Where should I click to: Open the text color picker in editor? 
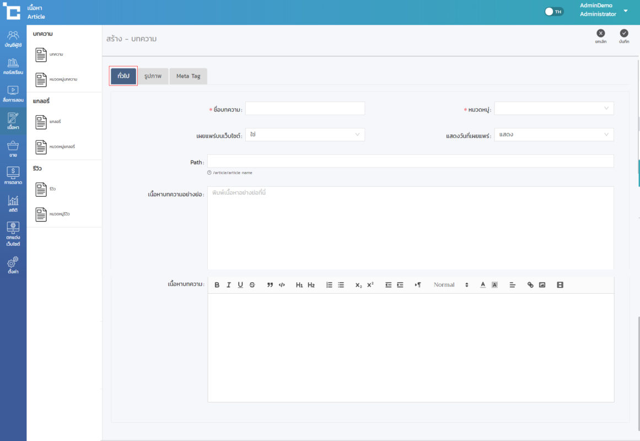[482, 285]
